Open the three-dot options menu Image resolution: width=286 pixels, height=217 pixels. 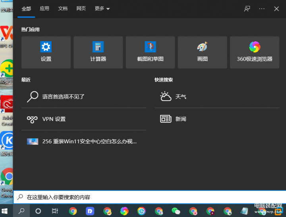[262, 9]
